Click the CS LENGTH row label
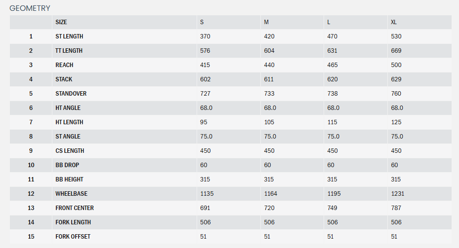This screenshot has width=459, height=248. click(x=70, y=151)
